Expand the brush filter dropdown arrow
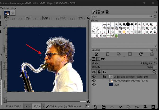 tap(151, 16)
